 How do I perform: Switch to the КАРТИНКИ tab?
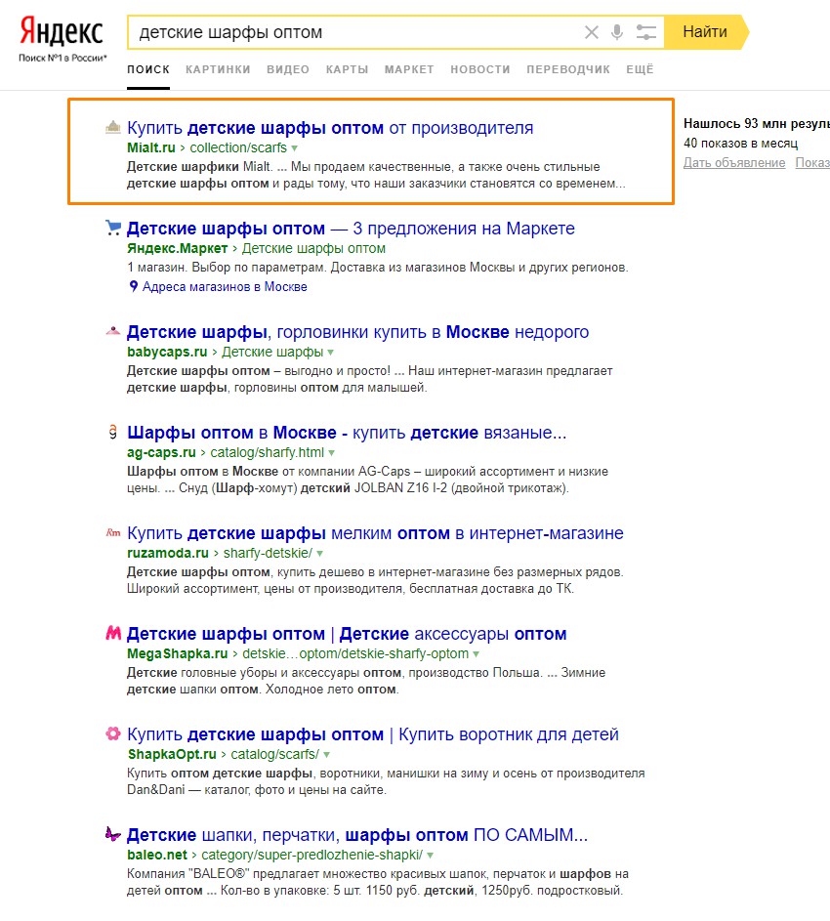pyautogui.click(x=218, y=69)
